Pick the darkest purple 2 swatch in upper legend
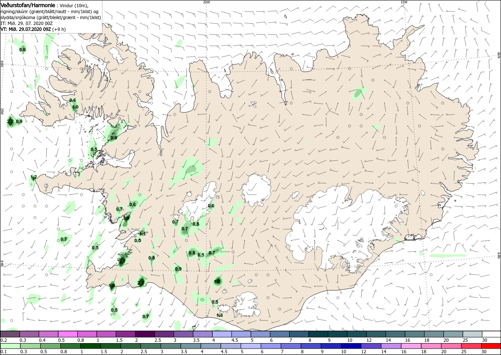The width and height of the screenshot is (501, 355). (x=144, y=334)
